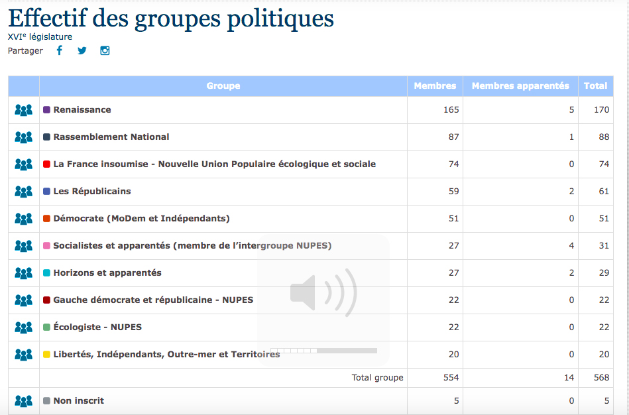Click the pink Socialistes color square
This screenshot has width=629, height=415.
point(46,245)
